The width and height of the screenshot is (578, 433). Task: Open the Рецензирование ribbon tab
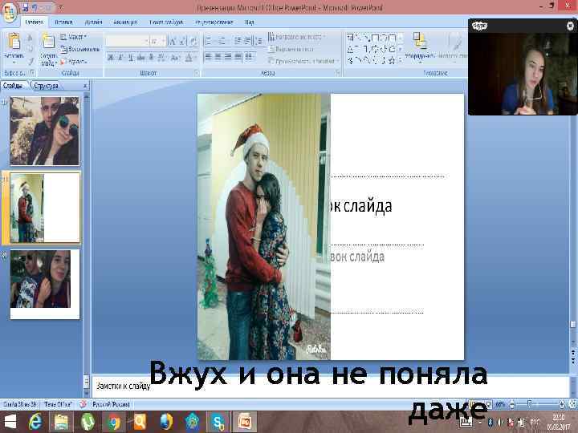coord(214,22)
